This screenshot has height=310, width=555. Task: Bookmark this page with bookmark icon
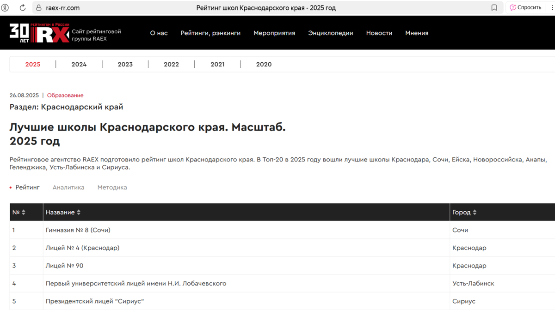[494, 8]
